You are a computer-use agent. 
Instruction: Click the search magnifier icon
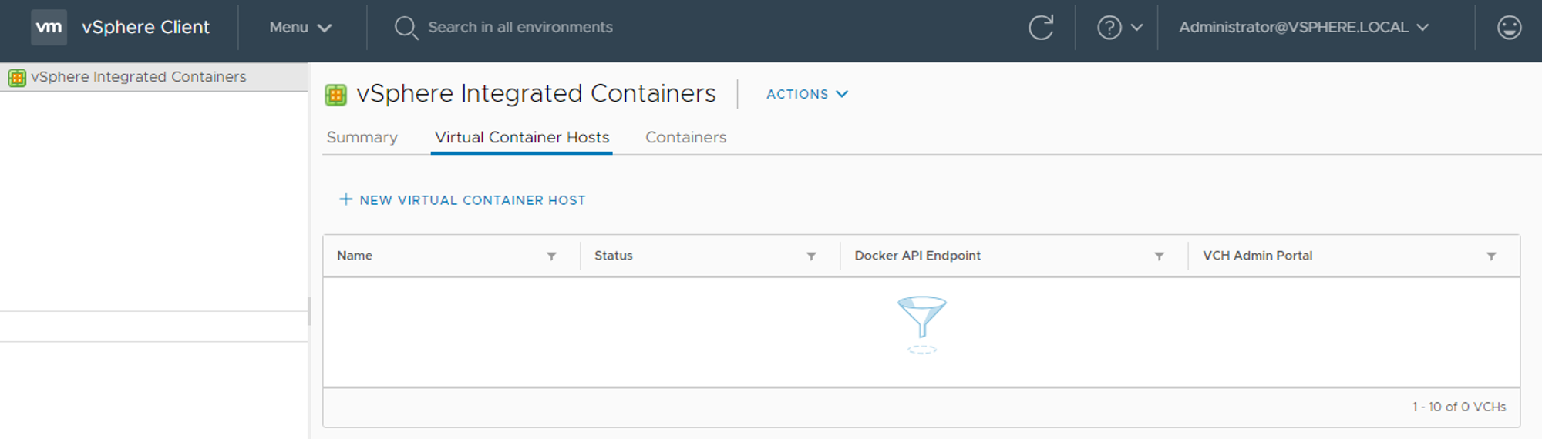(406, 28)
